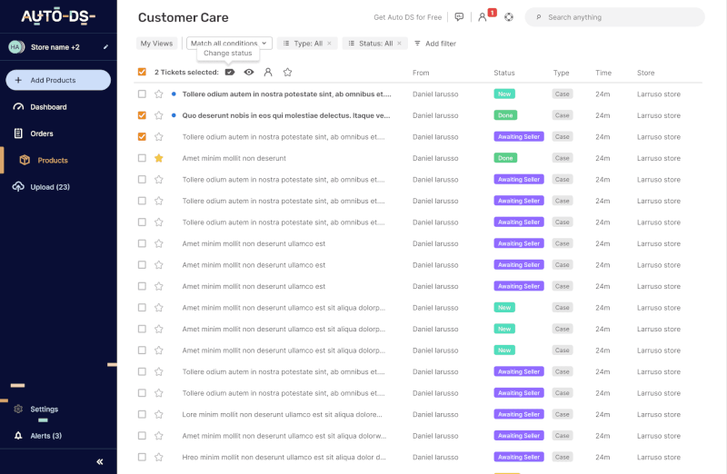The height and width of the screenshot is (474, 727).
Task: Collapse the sidebar with double chevron
Action: (100, 461)
